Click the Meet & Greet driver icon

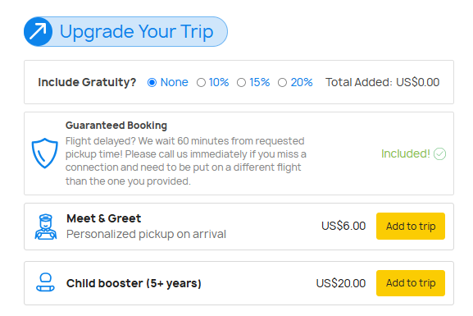pos(46,227)
